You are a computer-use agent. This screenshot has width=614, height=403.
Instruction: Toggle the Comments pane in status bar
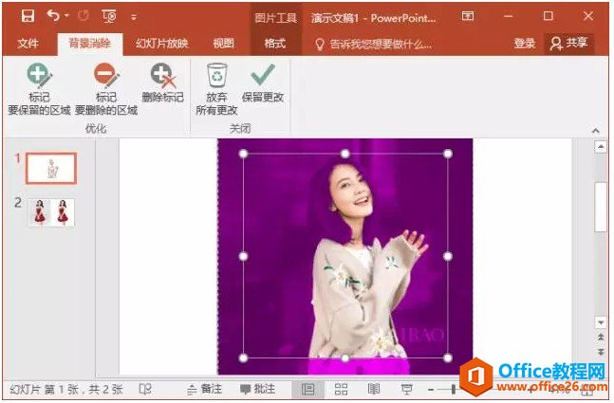point(257,389)
